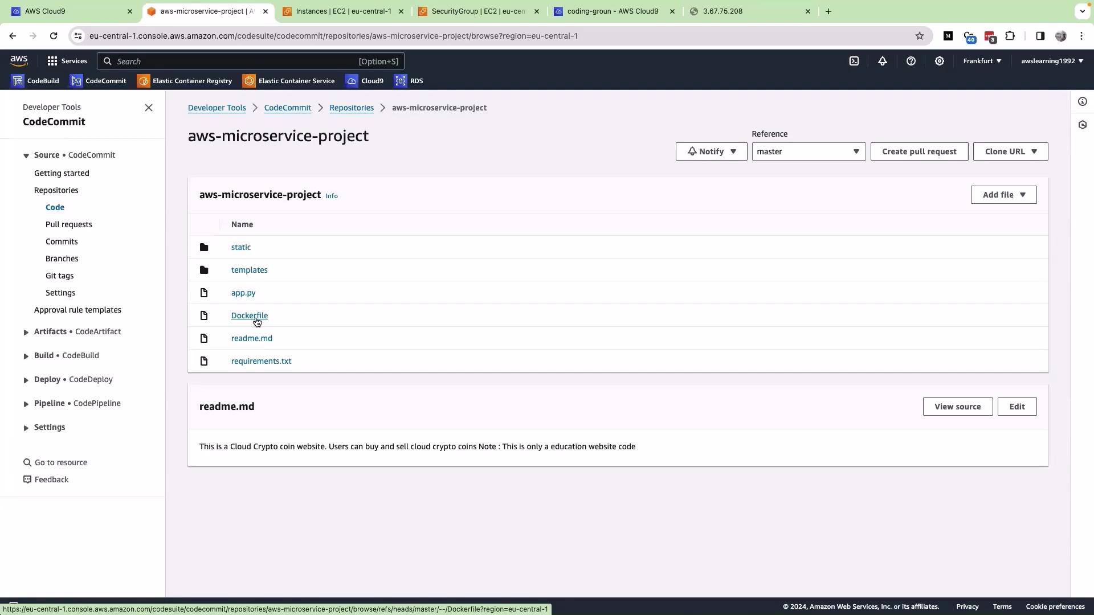Switch to the AWS Cloud9 browser tab

[x=71, y=11]
